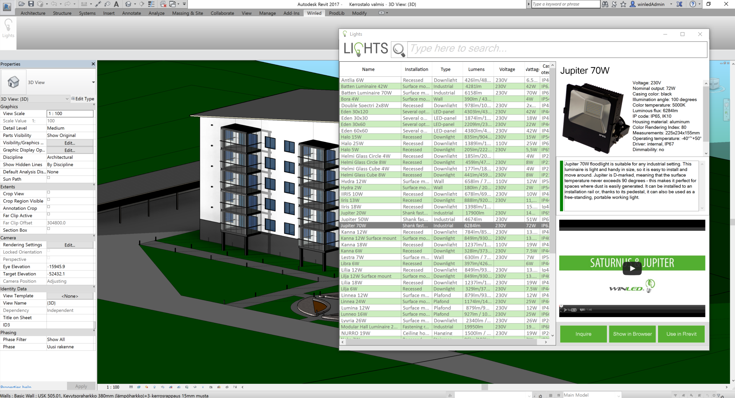Click the Default 3D View icon
Screen dimensions: 735x398
click(x=128, y=4)
